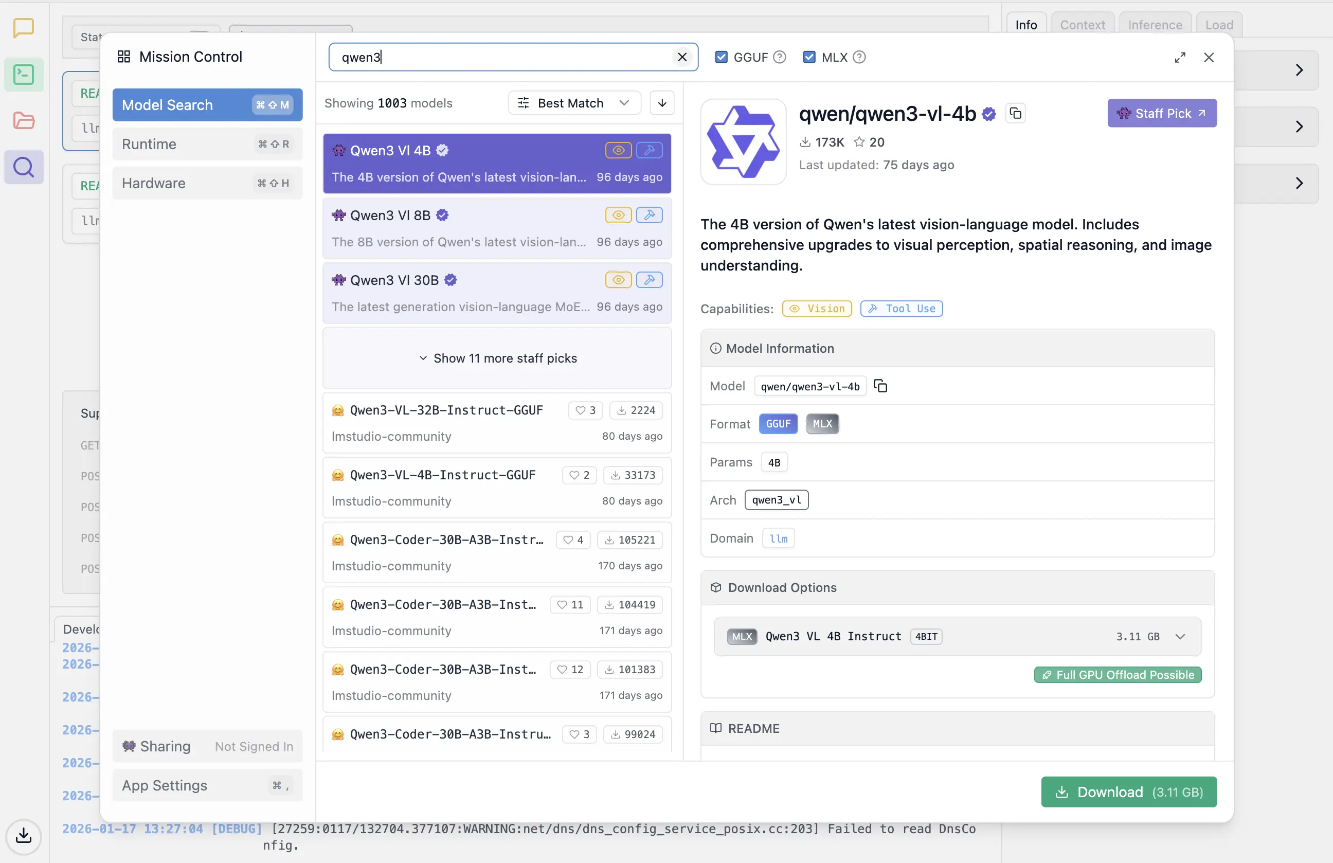1333x863 pixels.
Task: Uncheck the MLX format checkbox
Action: pos(809,57)
